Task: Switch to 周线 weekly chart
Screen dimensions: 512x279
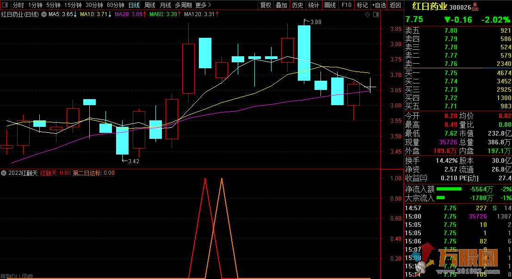Action: [x=150, y=5]
